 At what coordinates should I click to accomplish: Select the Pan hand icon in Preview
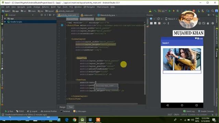[x=208, y=23]
